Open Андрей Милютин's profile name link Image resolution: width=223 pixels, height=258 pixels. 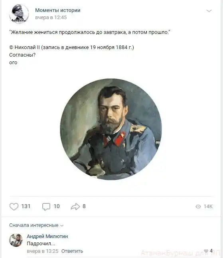coord(47,236)
